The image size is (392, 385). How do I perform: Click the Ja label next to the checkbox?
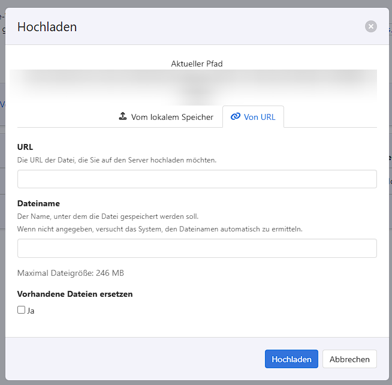pyautogui.click(x=31, y=311)
